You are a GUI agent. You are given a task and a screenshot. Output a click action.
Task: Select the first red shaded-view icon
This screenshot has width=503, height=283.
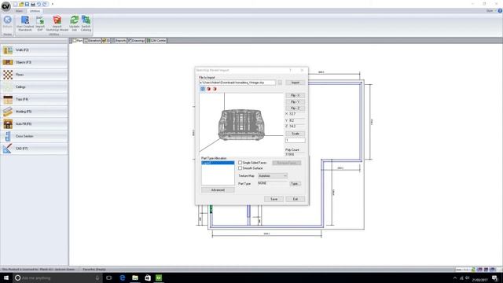click(208, 89)
